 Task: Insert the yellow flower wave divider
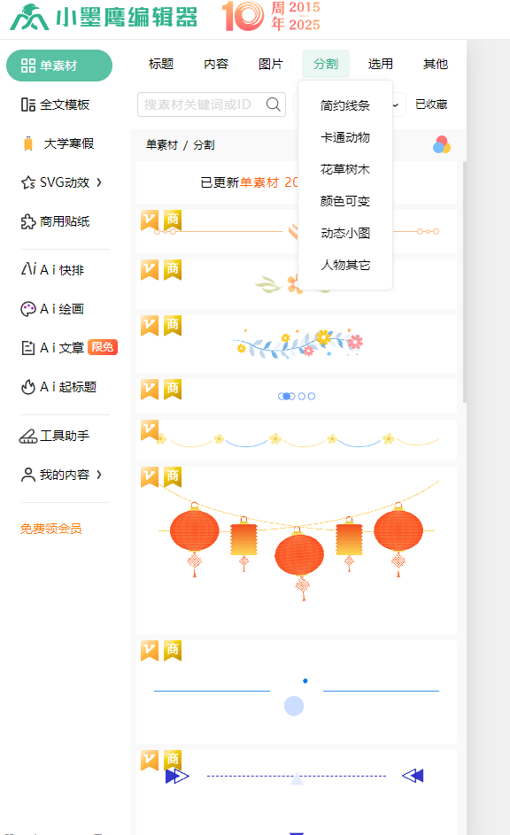(x=298, y=440)
